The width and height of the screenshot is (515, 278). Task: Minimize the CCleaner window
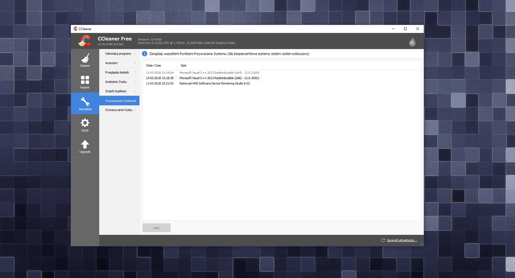tap(393, 29)
